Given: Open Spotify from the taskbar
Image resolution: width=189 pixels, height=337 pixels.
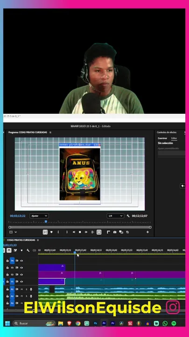Looking at the screenshot, I should 174,323.
